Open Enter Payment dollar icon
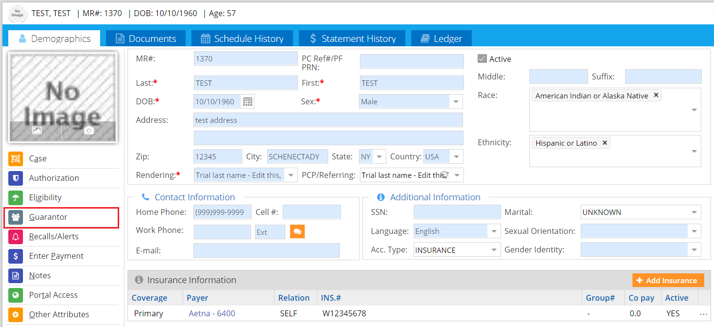The image size is (714, 327). click(x=16, y=256)
